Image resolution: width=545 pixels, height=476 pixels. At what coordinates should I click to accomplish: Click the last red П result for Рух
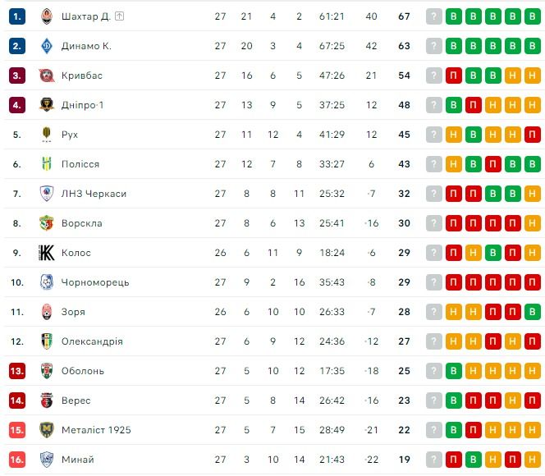click(x=533, y=135)
